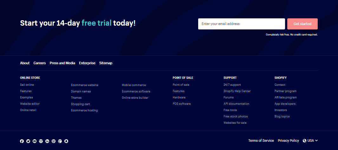Open the Shopping cart link

[81, 104]
